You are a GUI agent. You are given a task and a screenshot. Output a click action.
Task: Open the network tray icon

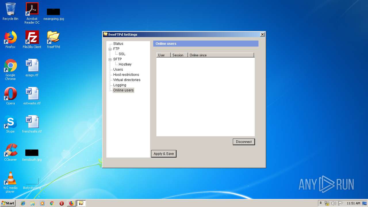tap(327, 203)
